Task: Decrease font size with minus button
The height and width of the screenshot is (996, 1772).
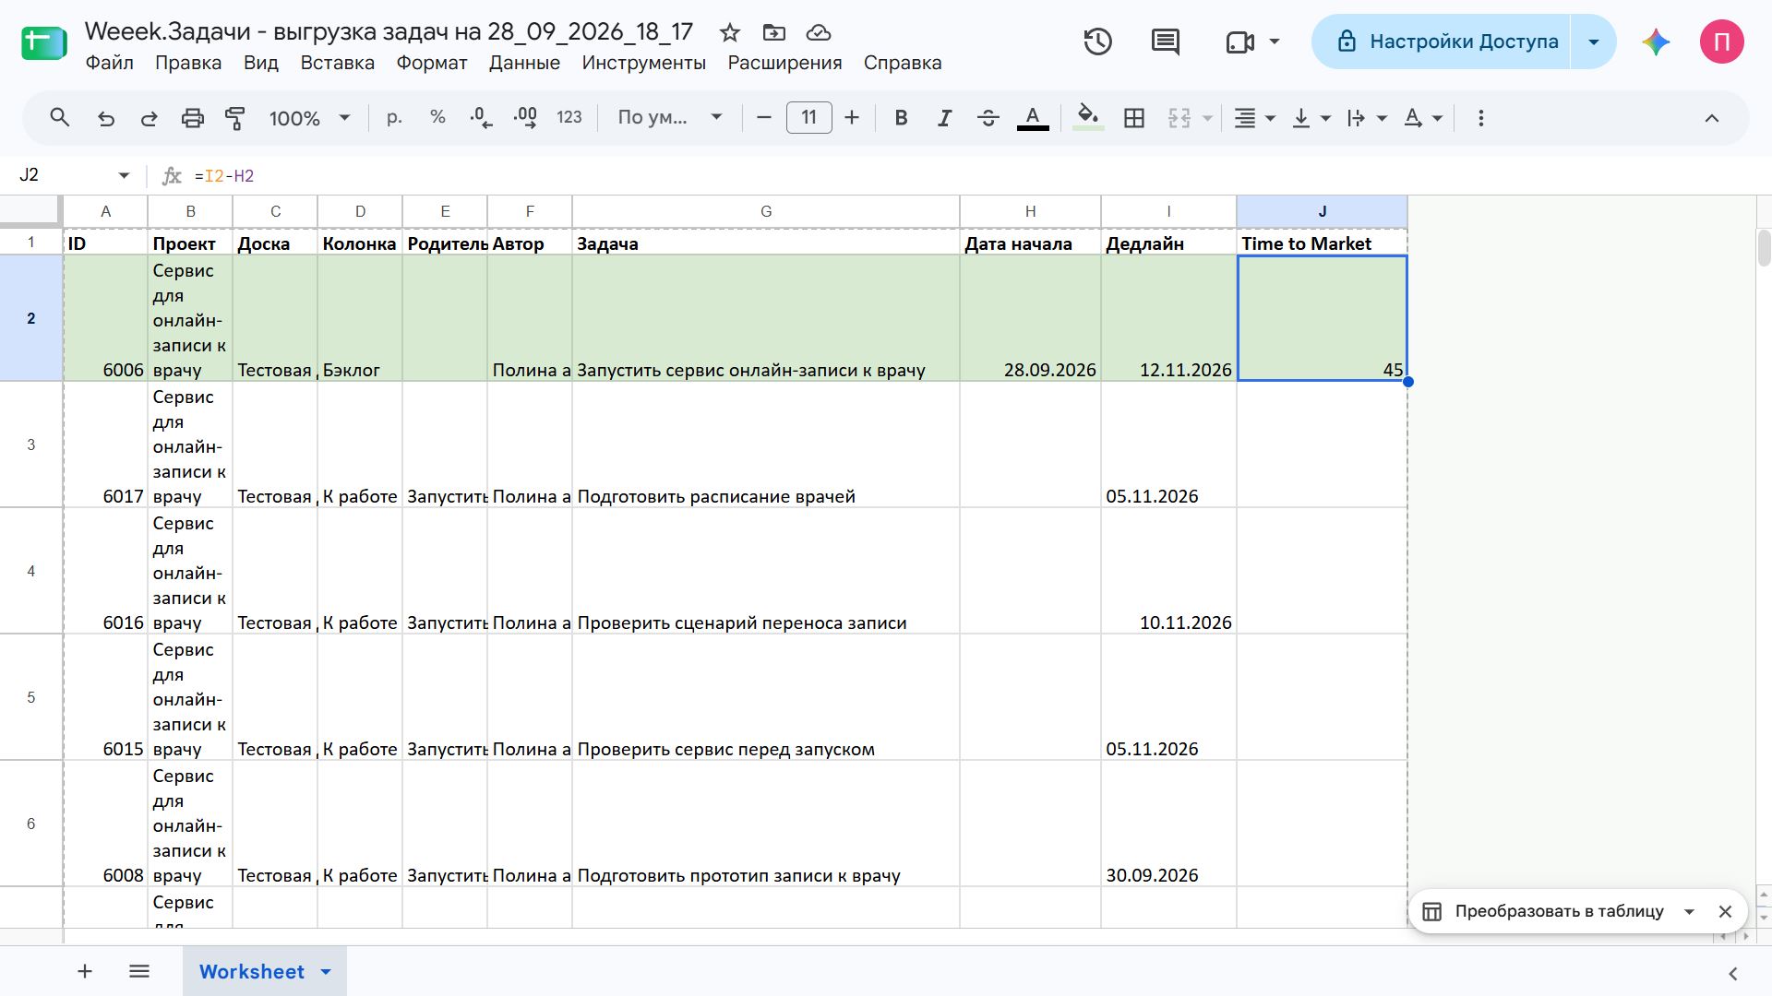Action: (763, 117)
